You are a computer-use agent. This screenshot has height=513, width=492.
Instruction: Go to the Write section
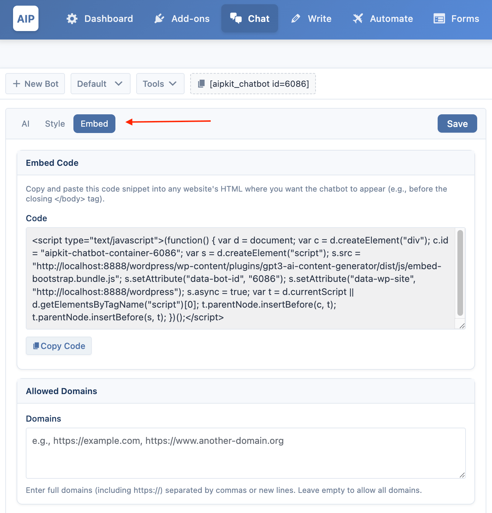click(311, 19)
